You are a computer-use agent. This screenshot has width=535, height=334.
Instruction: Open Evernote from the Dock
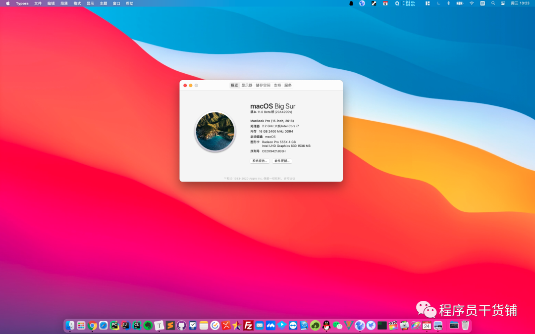[148, 326]
